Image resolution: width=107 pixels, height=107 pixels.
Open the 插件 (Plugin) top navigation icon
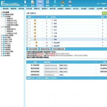(62, 3)
